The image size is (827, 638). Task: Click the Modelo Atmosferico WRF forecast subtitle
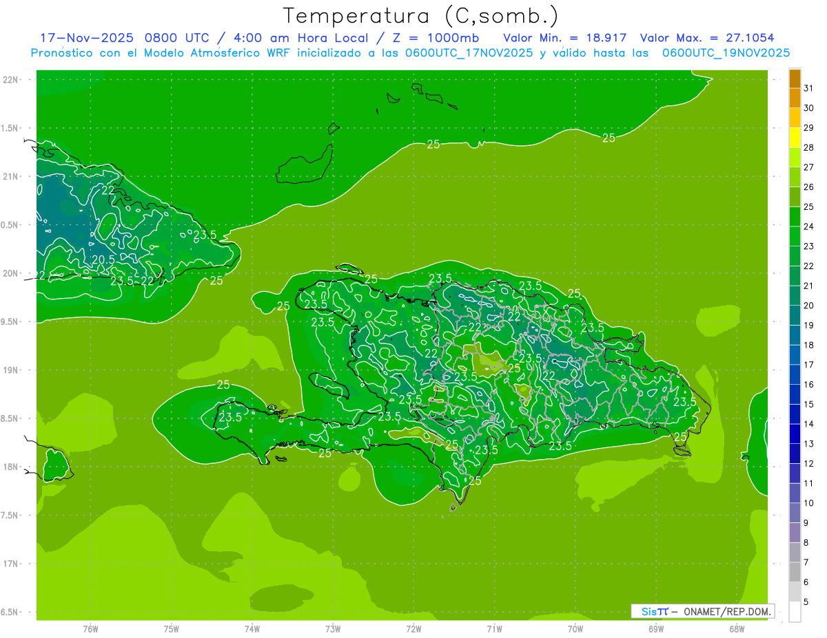pos(410,53)
